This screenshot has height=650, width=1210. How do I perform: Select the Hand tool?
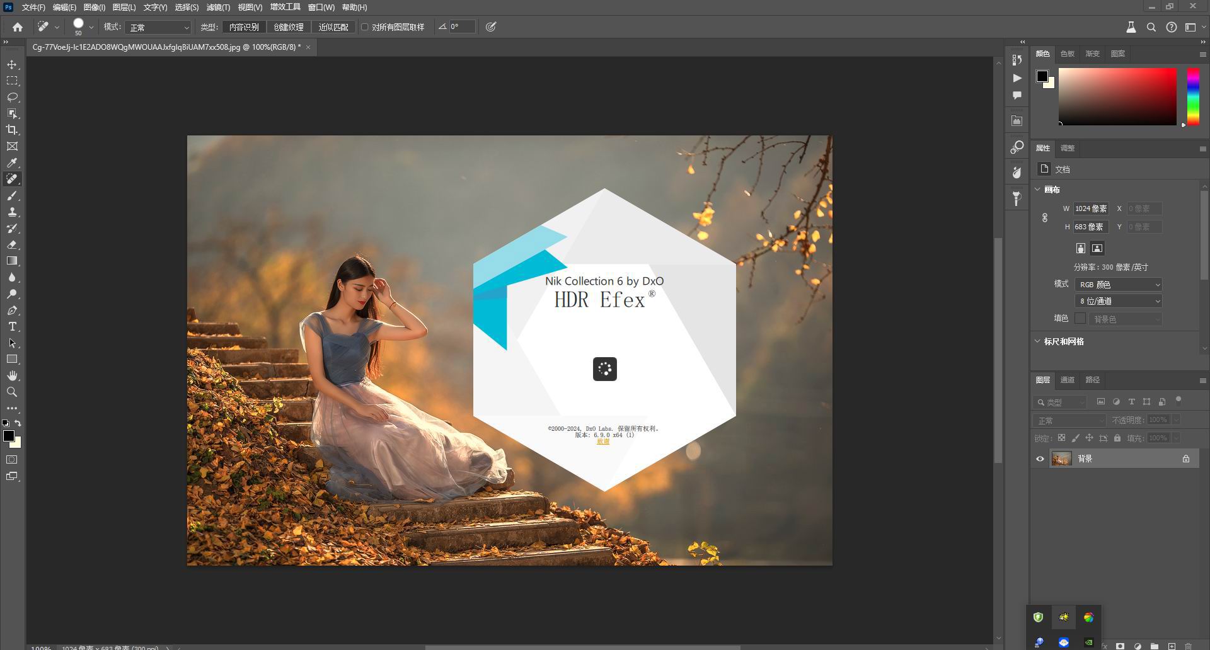pos(12,375)
